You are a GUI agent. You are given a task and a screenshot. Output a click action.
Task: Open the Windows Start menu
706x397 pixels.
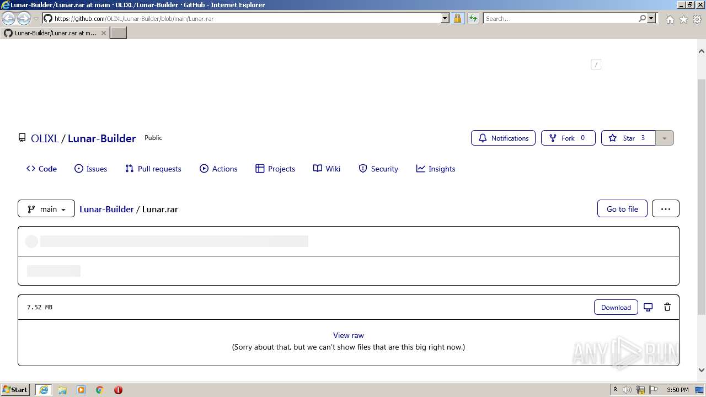[x=15, y=389]
